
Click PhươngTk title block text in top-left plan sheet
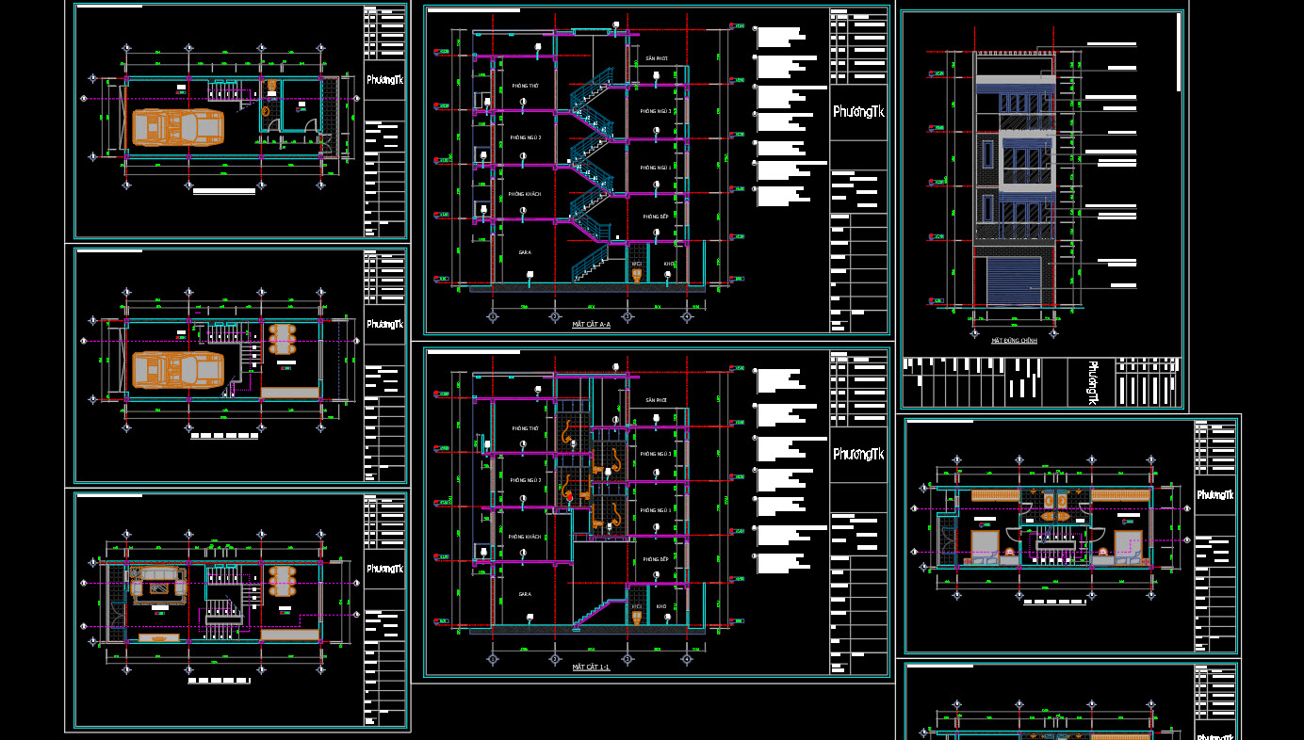[384, 80]
